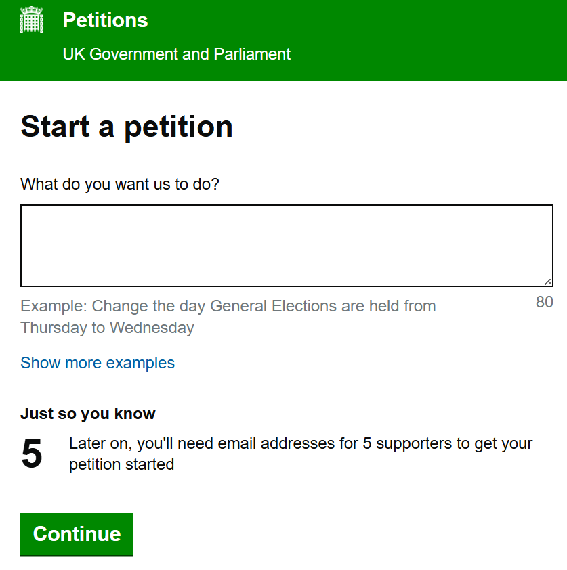Click the 'Later on, you'll need email addresses' line
567x570 pixels.
click(x=301, y=444)
